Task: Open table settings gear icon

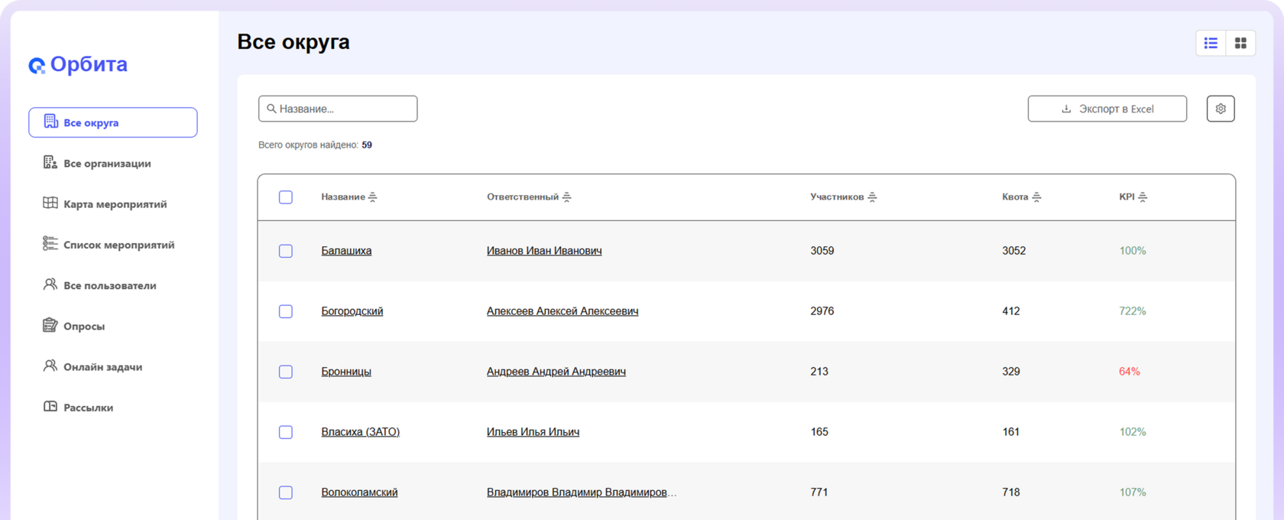Action: coord(1221,109)
